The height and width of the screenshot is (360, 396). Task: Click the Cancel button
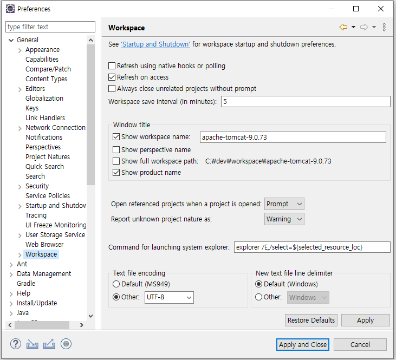click(x=360, y=344)
